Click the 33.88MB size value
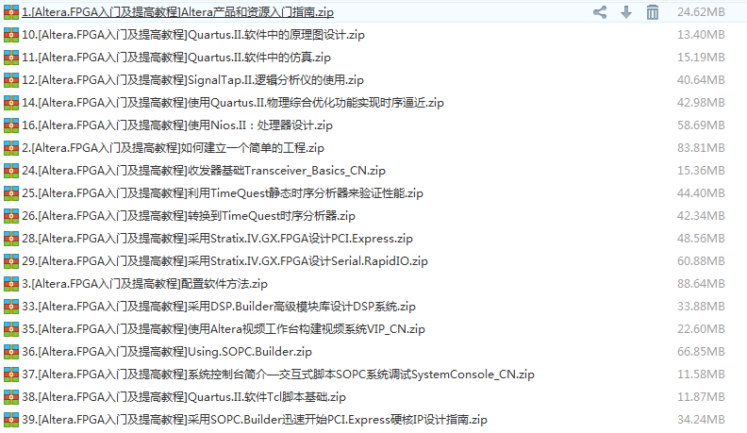Viewport: 747px width, 433px height. point(701,307)
